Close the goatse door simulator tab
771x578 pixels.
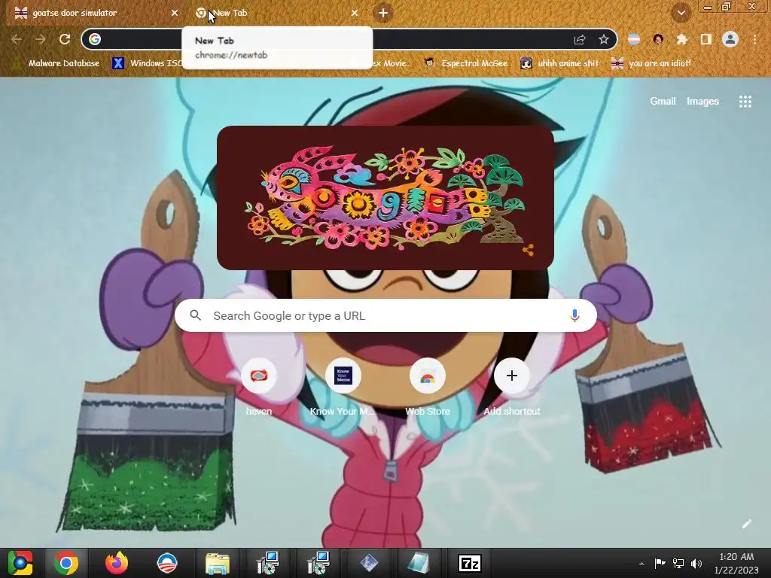[x=175, y=14]
